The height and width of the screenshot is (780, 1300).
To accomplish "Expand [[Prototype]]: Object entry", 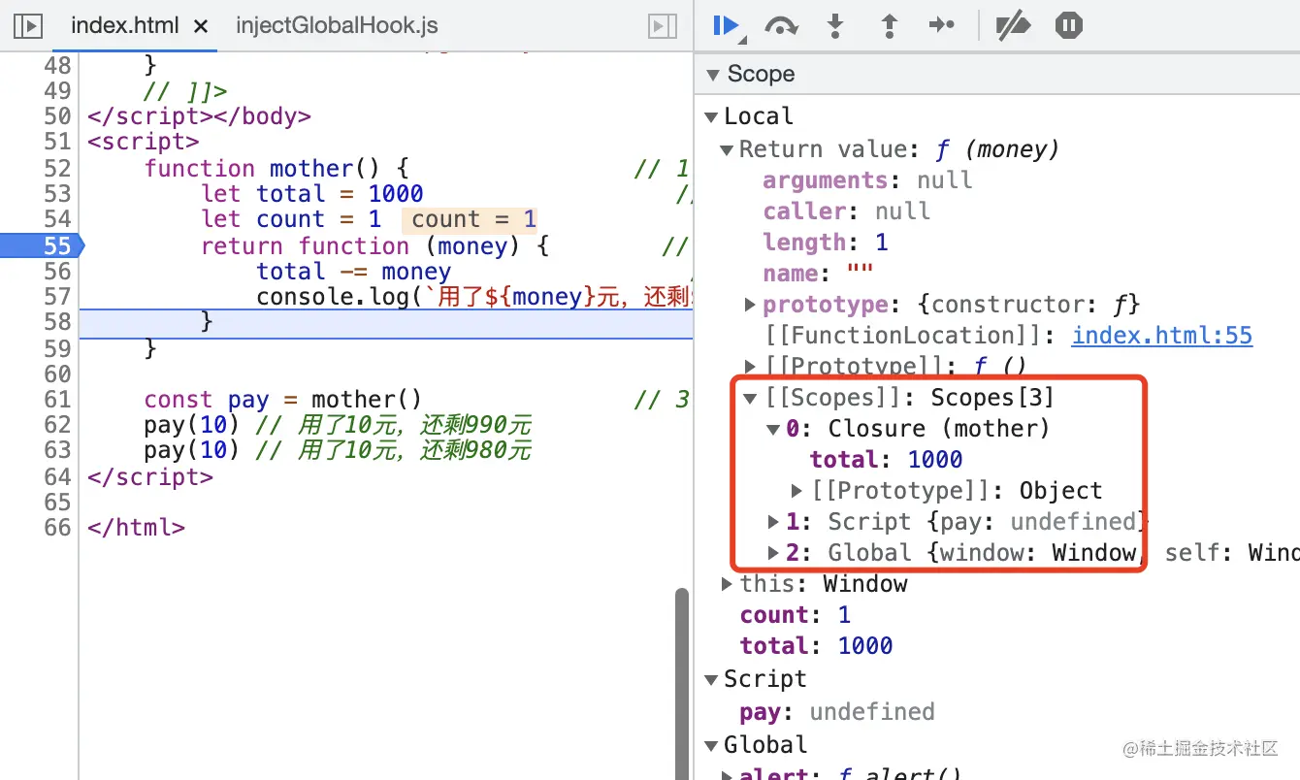I will (x=797, y=491).
